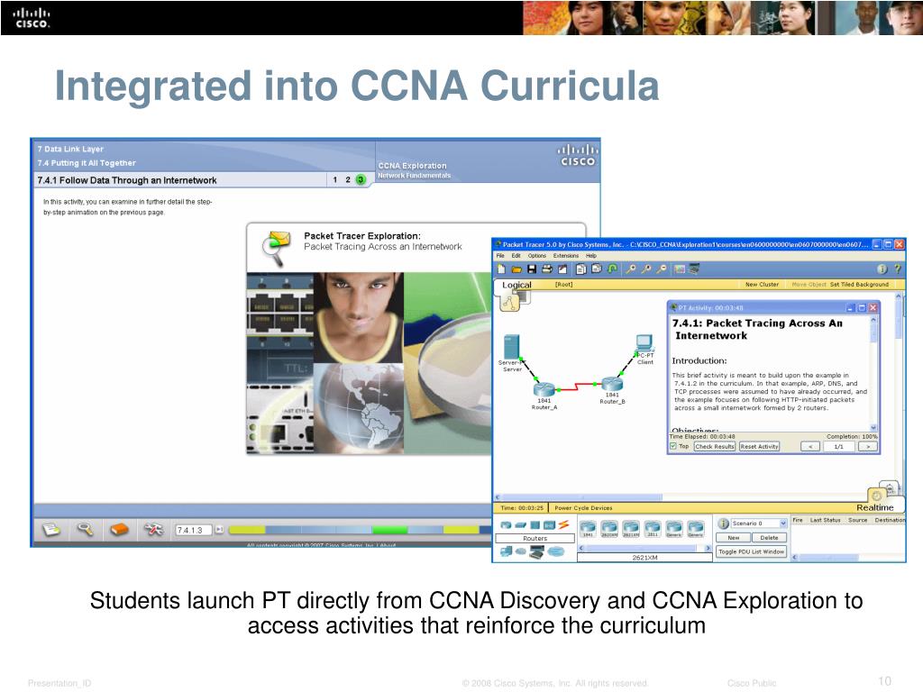Click Toggle PDU List Window button

(x=751, y=551)
